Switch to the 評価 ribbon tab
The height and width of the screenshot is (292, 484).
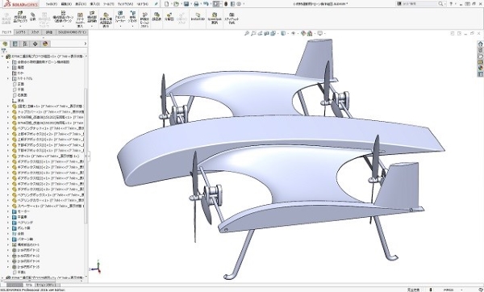[x=49, y=32]
